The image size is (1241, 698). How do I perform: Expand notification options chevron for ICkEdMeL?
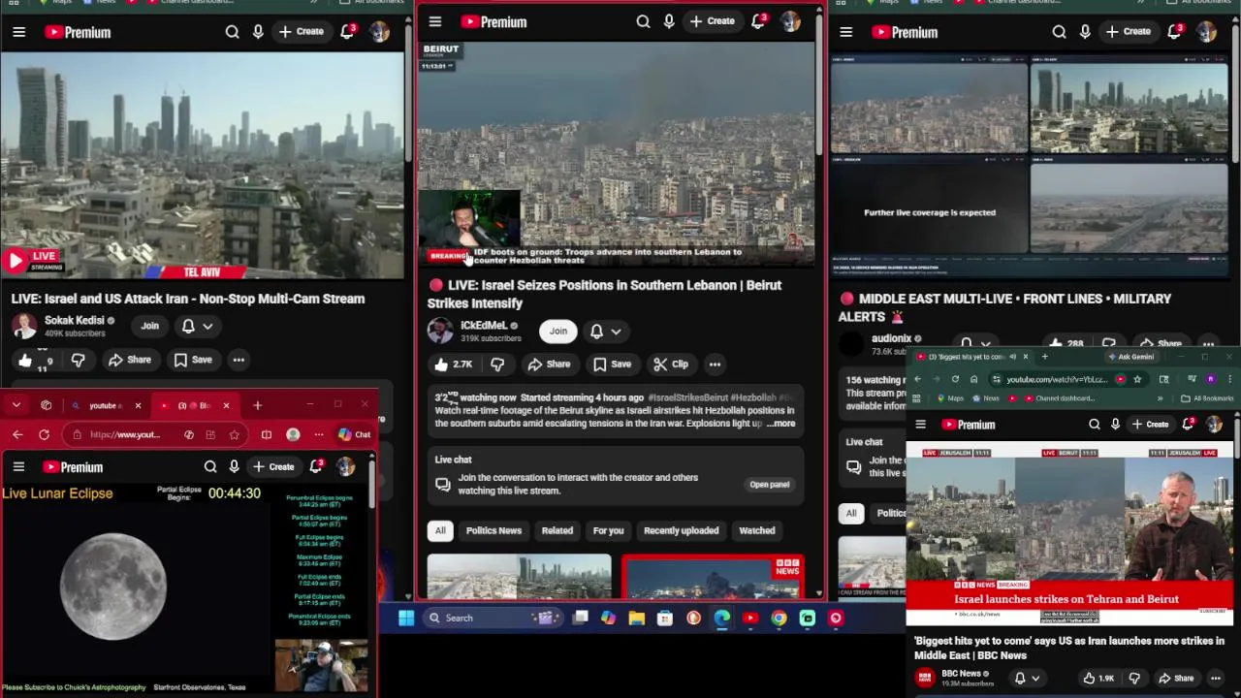tap(616, 332)
